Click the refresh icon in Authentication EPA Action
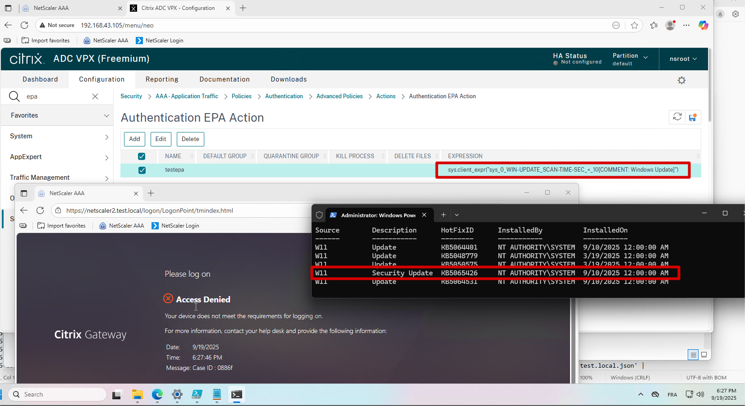Image resolution: width=745 pixels, height=406 pixels. 677,117
